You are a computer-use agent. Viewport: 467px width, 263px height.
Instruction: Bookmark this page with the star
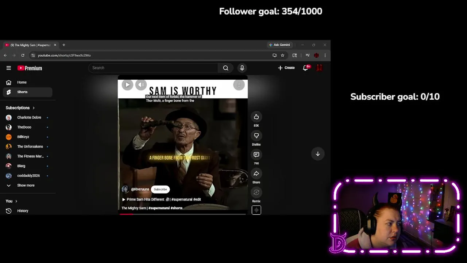click(282, 55)
